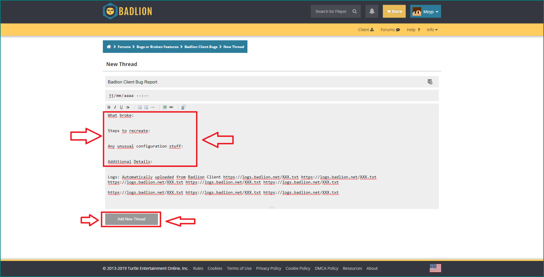
Task: Click the home breadcrumb icon
Action: click(x=109, y=47)
